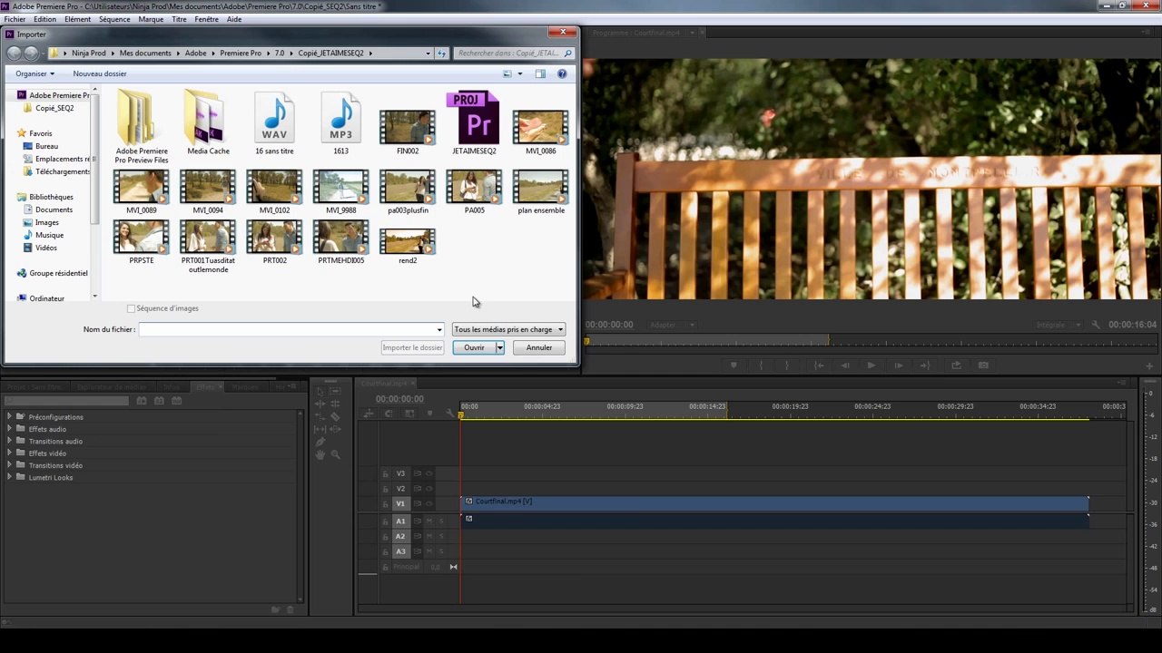This screenshot has width=1162, height=653.
Task: Click the Nouveau dossier button
Action: pyautogui.click(x=100, y=73)
